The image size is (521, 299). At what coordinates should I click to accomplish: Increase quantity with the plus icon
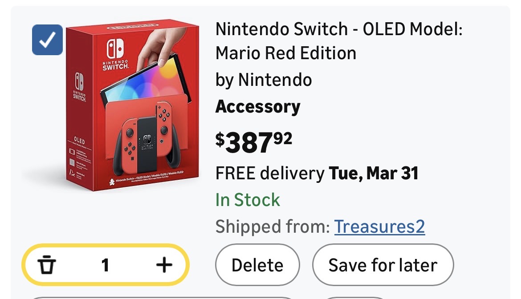164,265
